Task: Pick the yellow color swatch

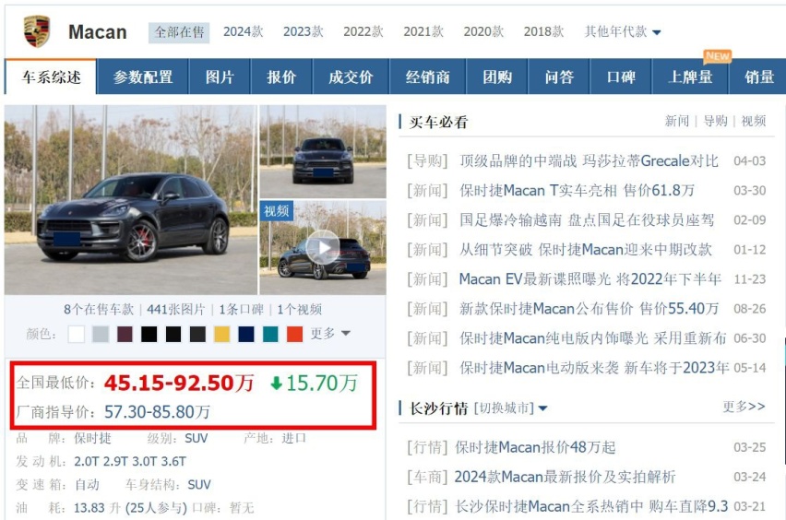Action: pos(221,334)
